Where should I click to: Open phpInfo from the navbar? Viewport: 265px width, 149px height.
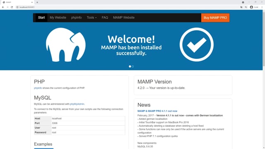(x=76, y=17)
